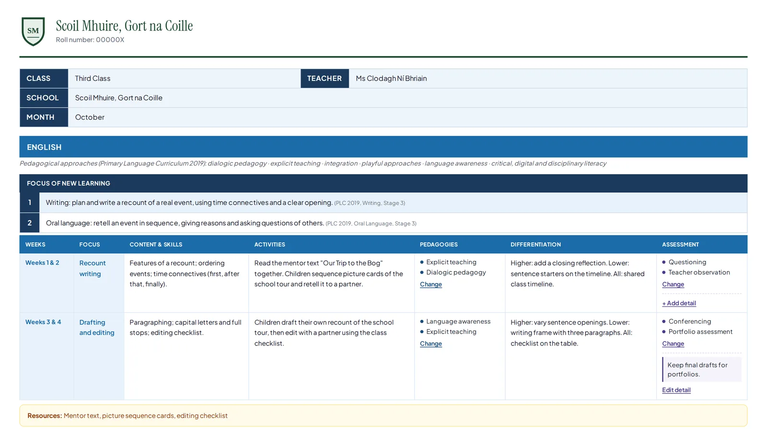The image size is (767, 439).
Task: Click the ENGLISH subject header bar
Action: pos(383,147)
